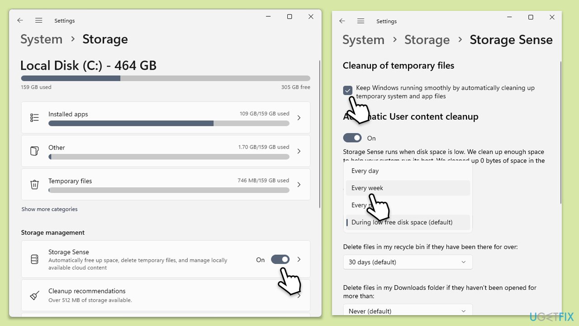Click the Cleanup recommendations broom icon
This screenshot has height=326, width=579.
click(34, 295)
